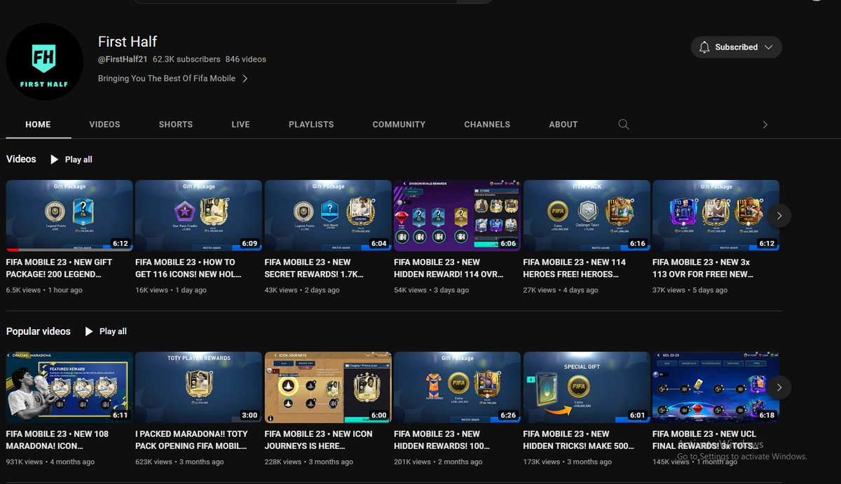Viewport: 841px width, 484px height.
Task: Click the 'Popular videos' section heading
Action: point(39,331)
